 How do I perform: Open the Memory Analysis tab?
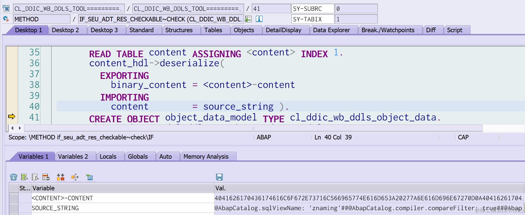(x=206, y=157)
